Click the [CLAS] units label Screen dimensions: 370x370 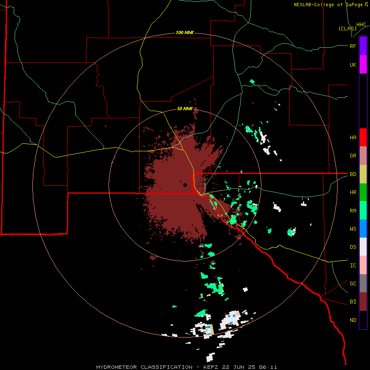(x=347, y=28)
